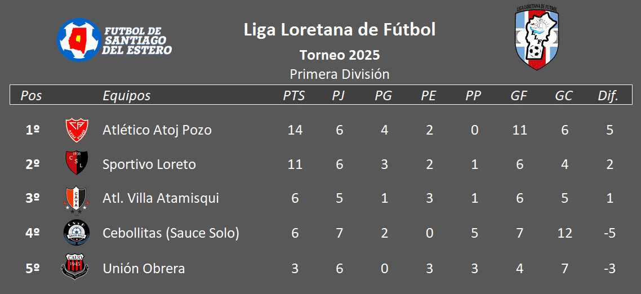The image size is (641, 294).
Task: Click the Atlético Atoj Pozo team name
Action: click(157, 130)
